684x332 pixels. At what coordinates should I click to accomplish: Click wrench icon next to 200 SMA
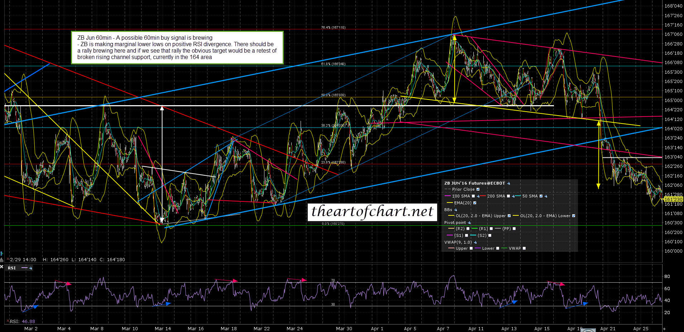point(513,196)
